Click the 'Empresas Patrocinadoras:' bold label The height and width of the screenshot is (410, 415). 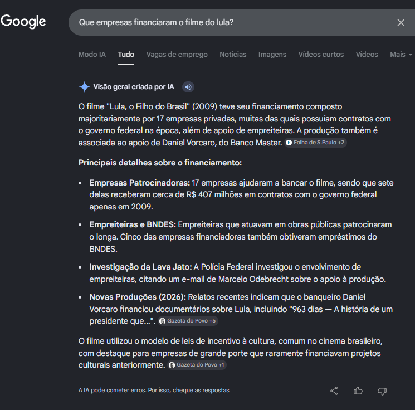click(x=140, y=183)
